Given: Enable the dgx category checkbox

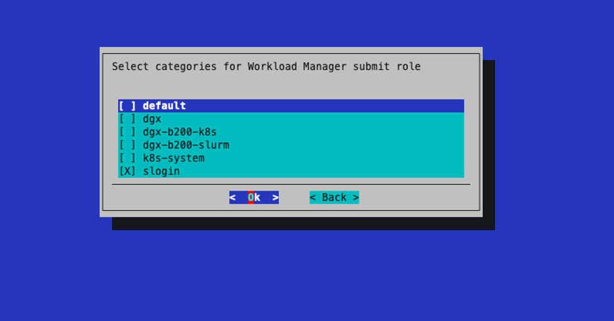Looking at the screenshot, I should click(127, 119).
